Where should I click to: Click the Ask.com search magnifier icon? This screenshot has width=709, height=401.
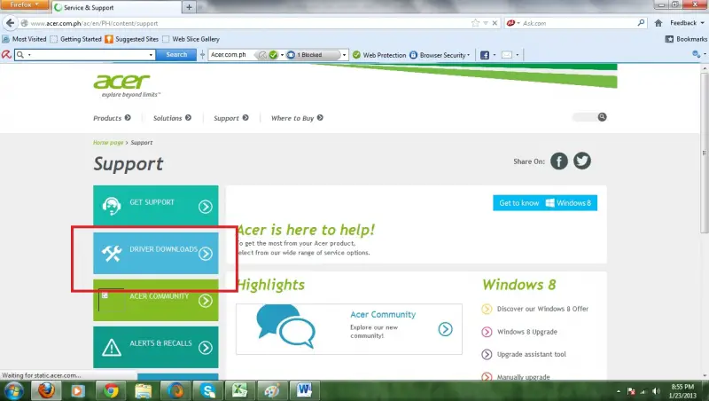pos(641,23)
